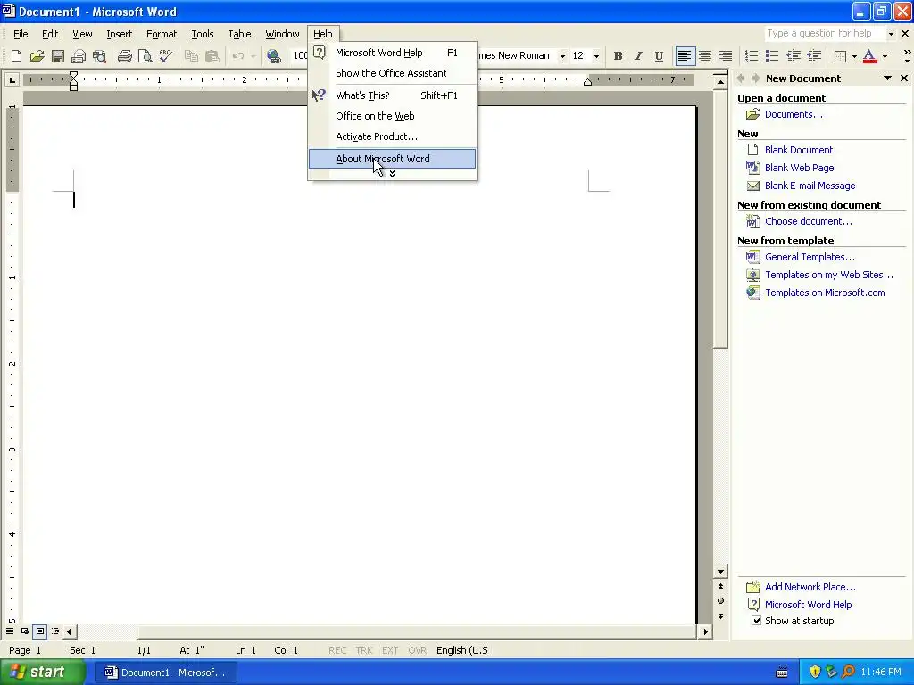The image size is (914, 685).
Task: Click Increase Indent icon
Action: coord(814,56)
